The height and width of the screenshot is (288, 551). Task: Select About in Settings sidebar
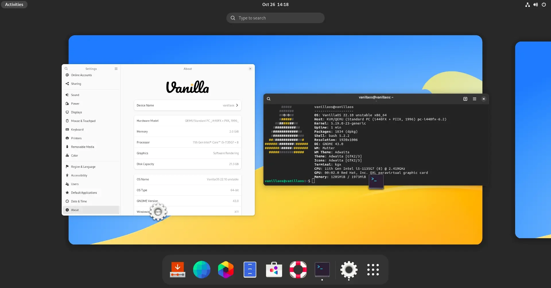point(91,210)
